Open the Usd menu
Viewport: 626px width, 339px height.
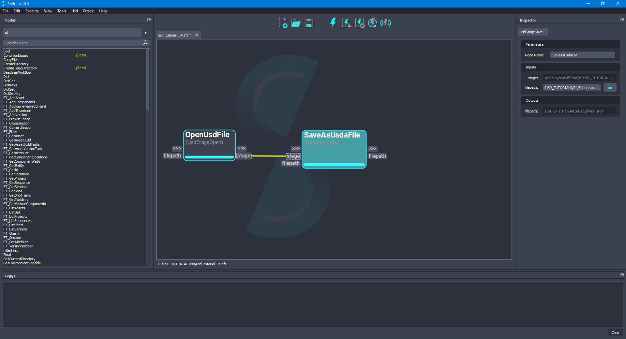pyautogui.click(x=74, y=11)
